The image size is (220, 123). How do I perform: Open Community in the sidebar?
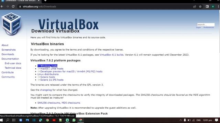coord(8,77)
